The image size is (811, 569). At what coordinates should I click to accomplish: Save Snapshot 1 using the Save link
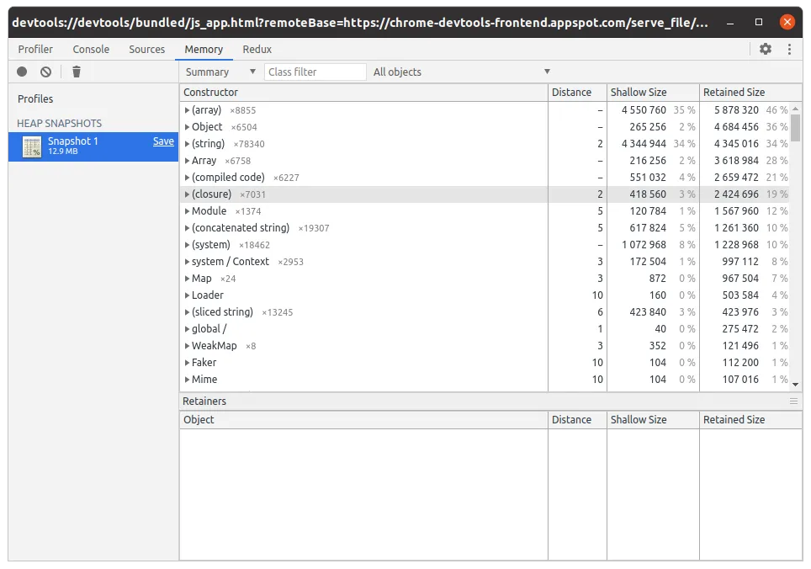point(163,141)
